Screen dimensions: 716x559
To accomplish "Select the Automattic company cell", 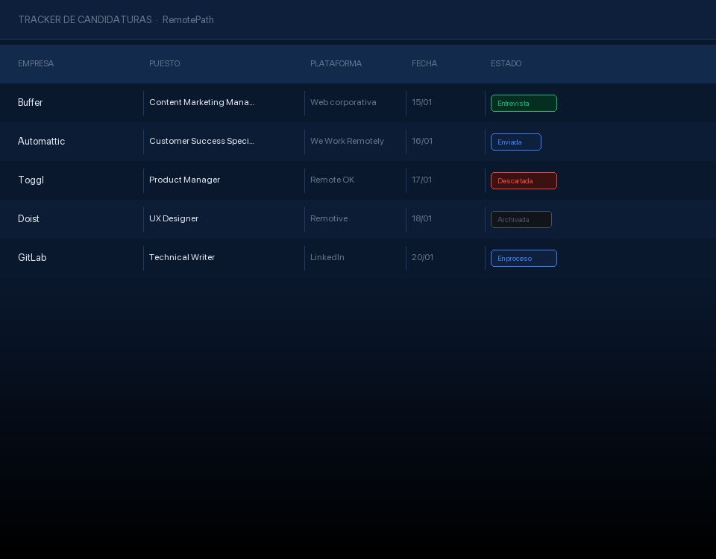I will [41, 141].
